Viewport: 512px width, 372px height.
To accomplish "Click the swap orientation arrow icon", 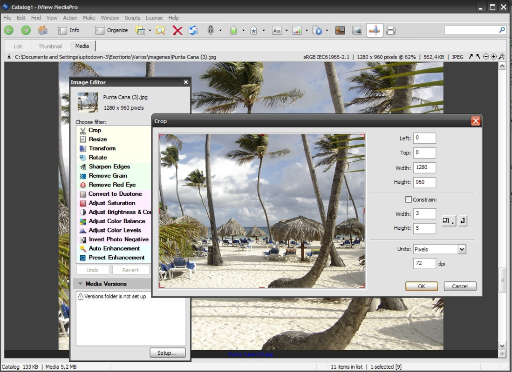I will [463, 221].
